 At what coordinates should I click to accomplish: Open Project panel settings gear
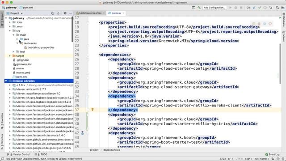65,13
